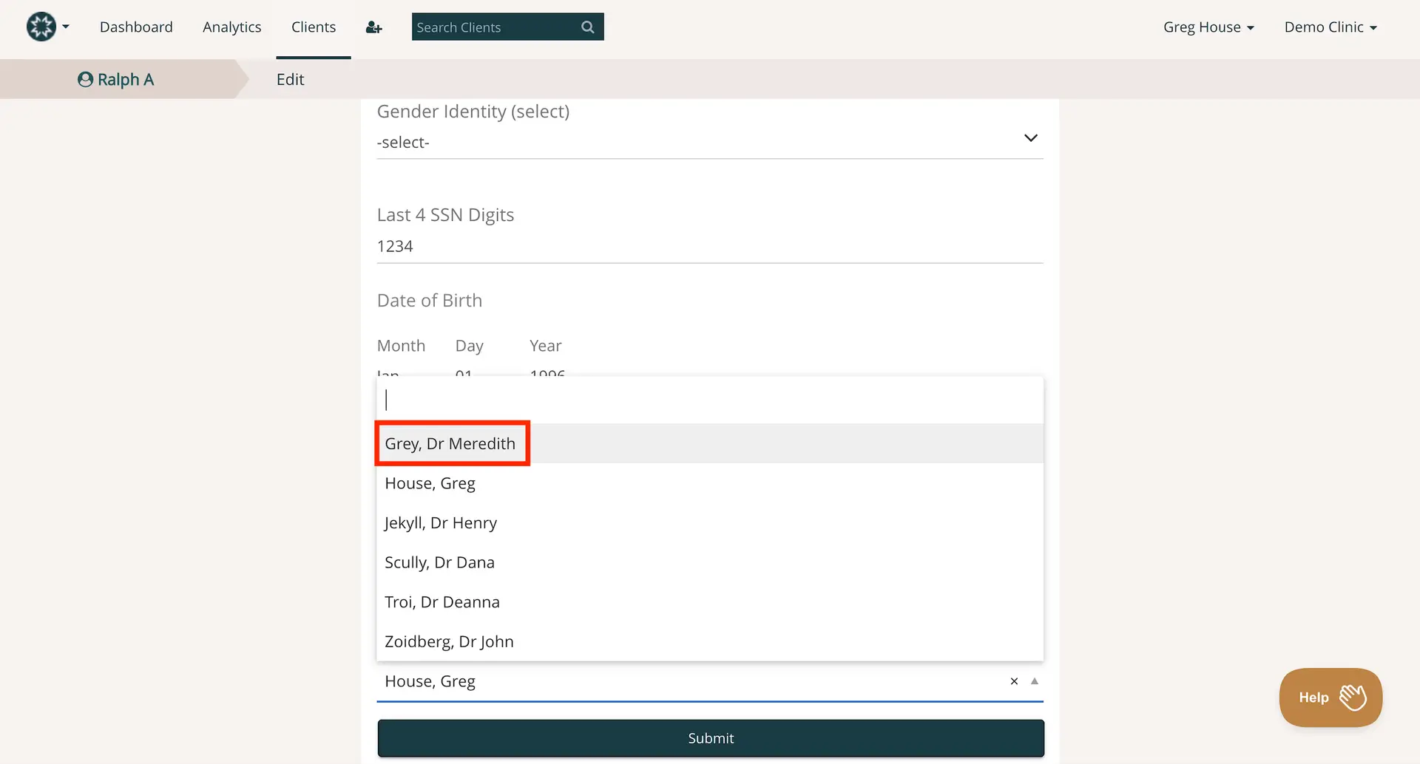This screenshot has width=1420, height=764.
Task: Switch to the Dashboard tab
Action: click(136, 27)
